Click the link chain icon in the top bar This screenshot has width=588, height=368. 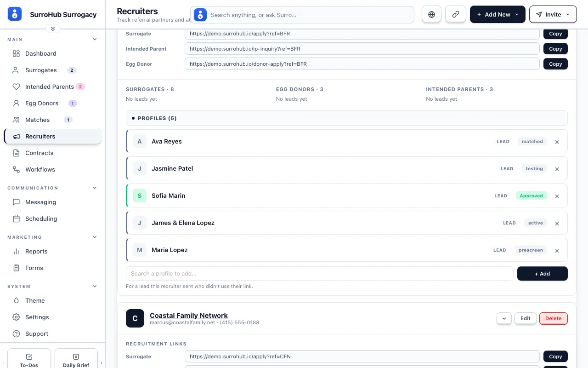click(x=456, y=14)
